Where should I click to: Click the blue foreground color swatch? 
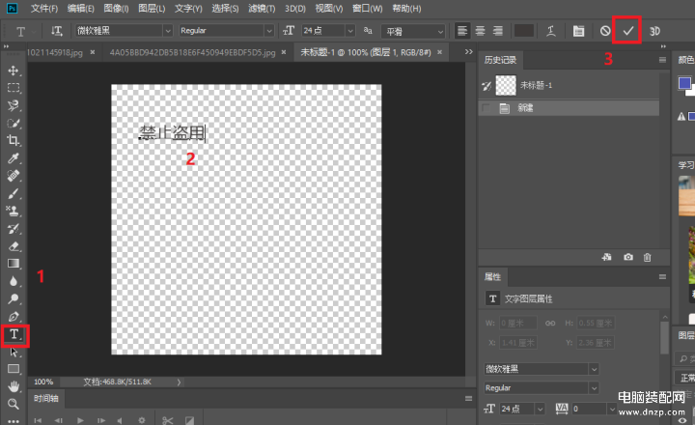pos(684,83)
